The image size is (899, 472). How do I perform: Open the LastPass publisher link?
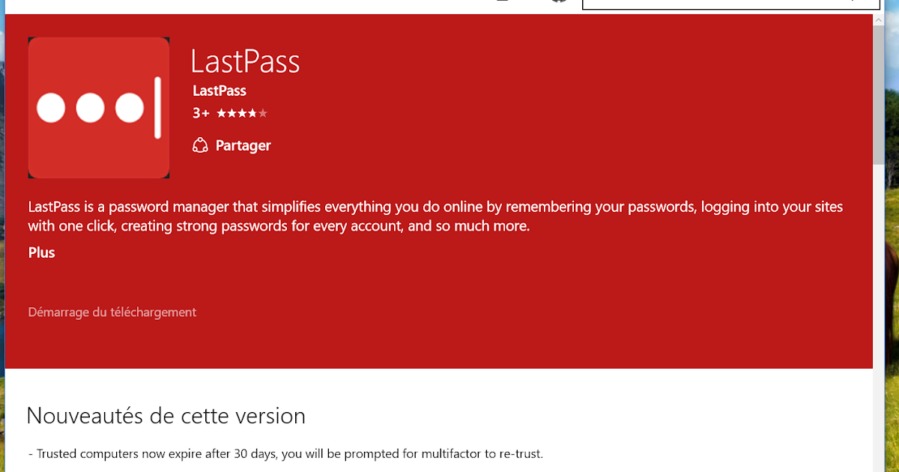tap(219, 91)
